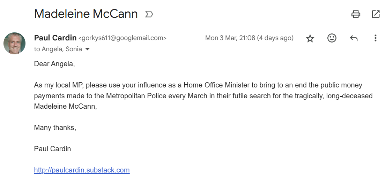The height and width of the screenshot is (185, 386).
Task: Click the gorkys611@googlemail.com sender address
Action: [123, 38]
